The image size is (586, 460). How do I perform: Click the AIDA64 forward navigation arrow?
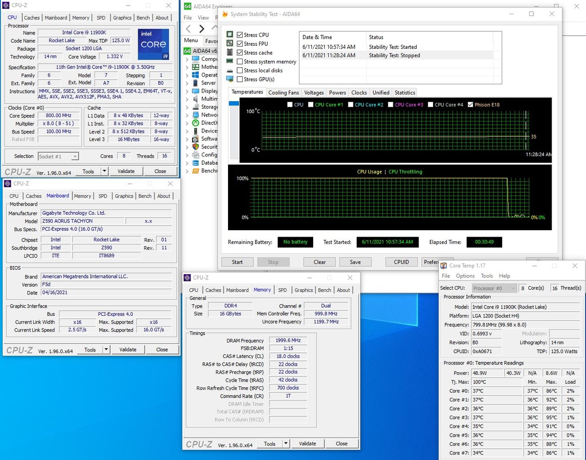(201, 29)
